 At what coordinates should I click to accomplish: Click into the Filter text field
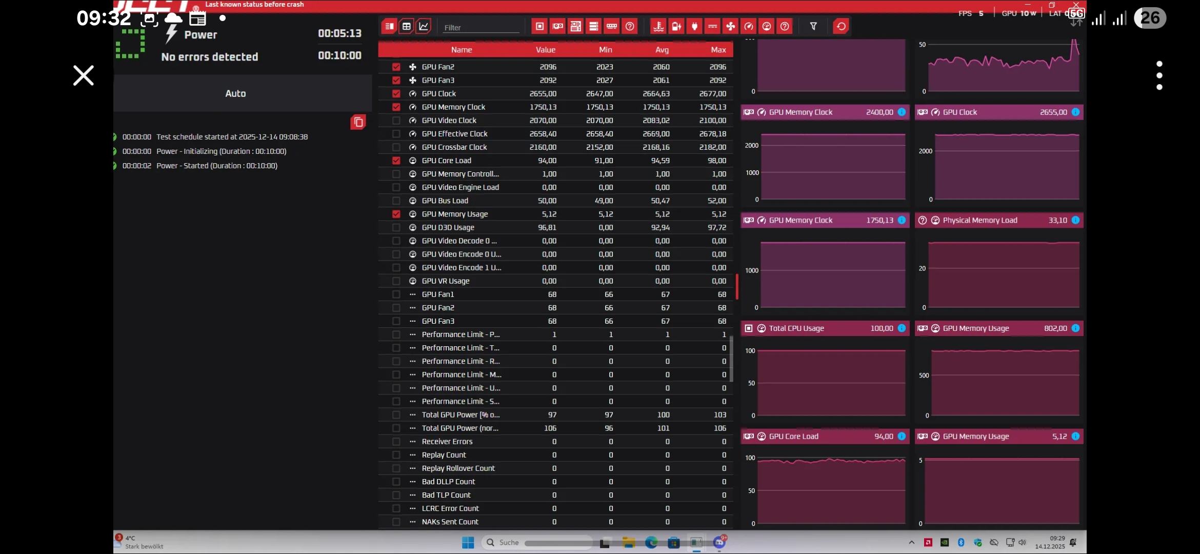tap(481, 28)
